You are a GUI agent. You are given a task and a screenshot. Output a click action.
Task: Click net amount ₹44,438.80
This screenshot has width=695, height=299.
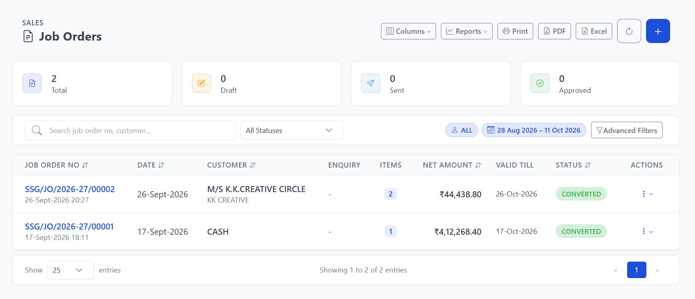pos(460,195)
